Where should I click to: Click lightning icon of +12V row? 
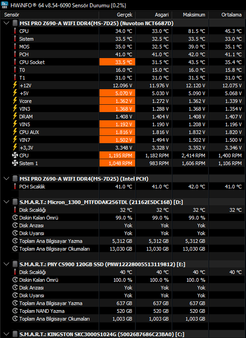coord(15,85)
